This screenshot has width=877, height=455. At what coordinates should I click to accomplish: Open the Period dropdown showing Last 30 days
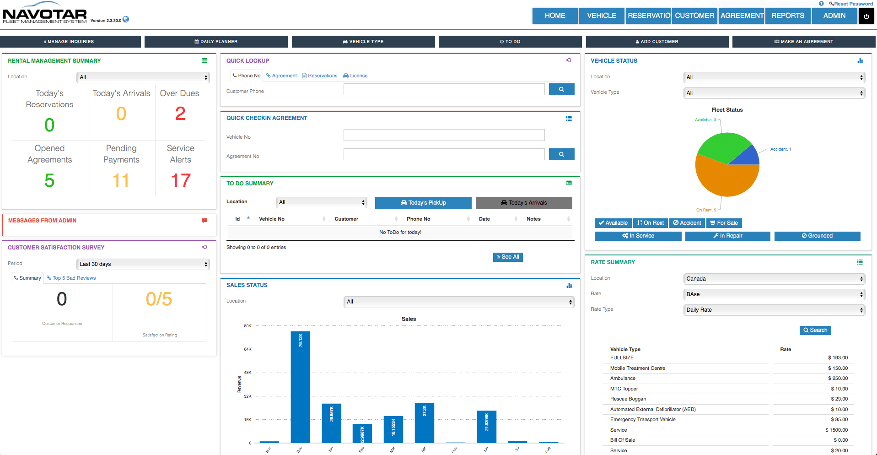pos(143,264)
